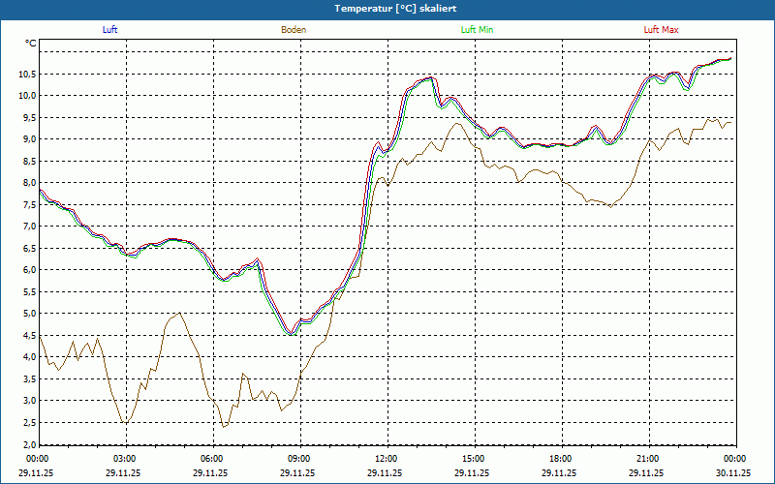Select the 4,0 tick on temperature axis
The height and width of the screenshot is (484, 775).
[x=28, y=357]
